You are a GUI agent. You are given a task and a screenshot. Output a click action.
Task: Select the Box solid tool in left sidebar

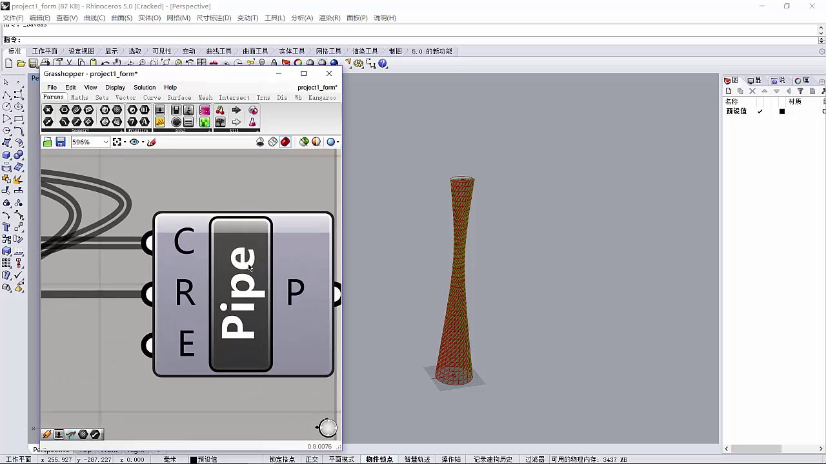[6, 155]
